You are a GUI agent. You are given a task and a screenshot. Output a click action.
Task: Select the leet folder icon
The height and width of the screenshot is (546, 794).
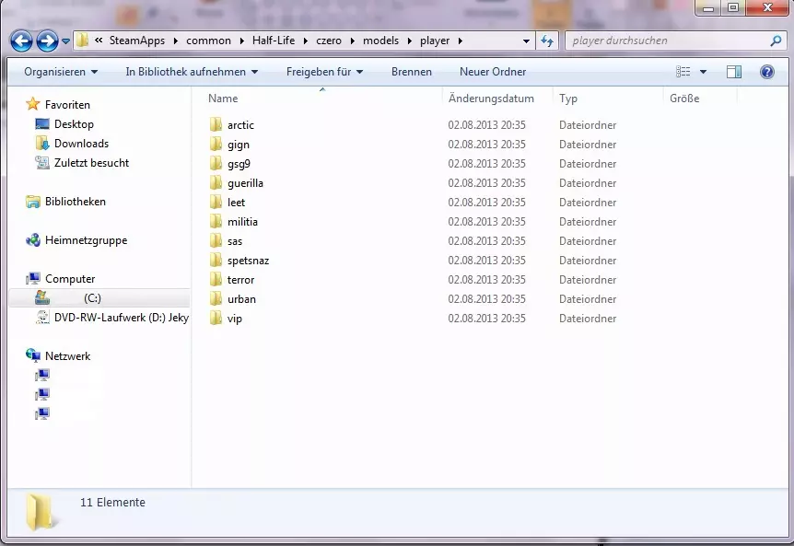point(216,202)
